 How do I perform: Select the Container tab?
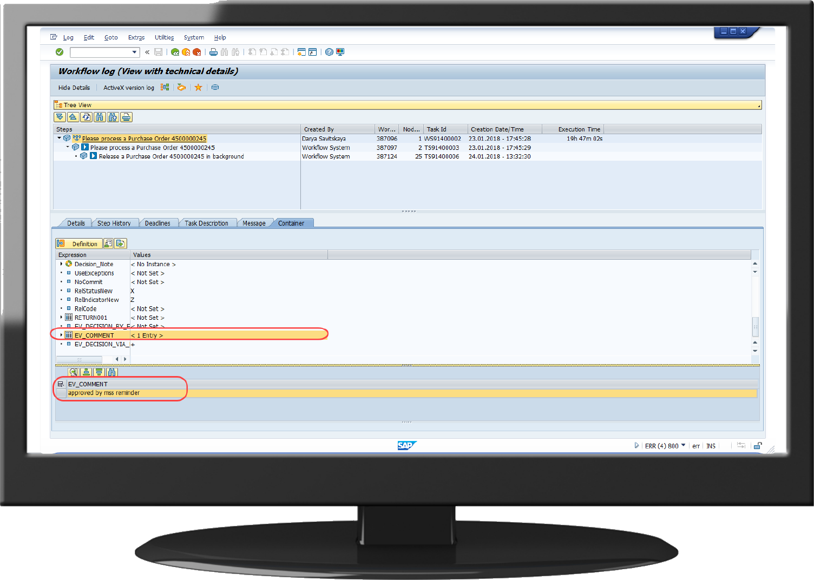coord(291,223)
